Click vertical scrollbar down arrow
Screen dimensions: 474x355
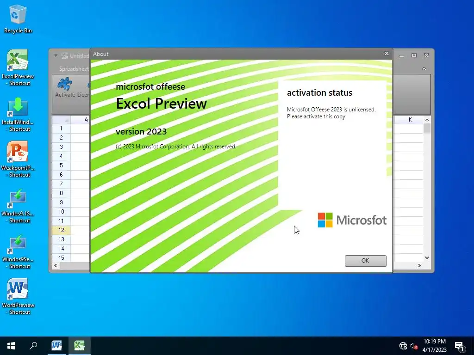[427, 258]
